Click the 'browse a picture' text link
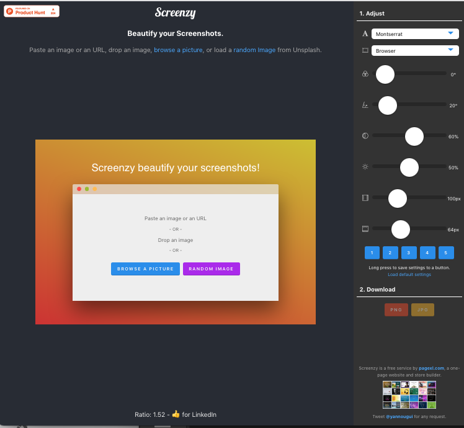 coord(178,50)
